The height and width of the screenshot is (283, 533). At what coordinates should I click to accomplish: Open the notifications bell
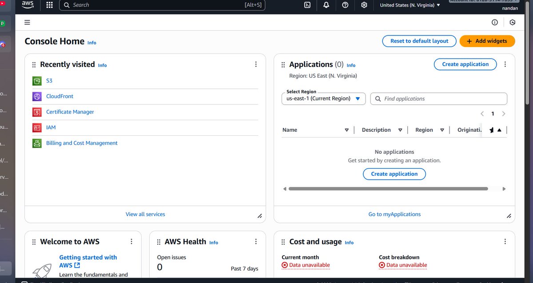(326, 5)
